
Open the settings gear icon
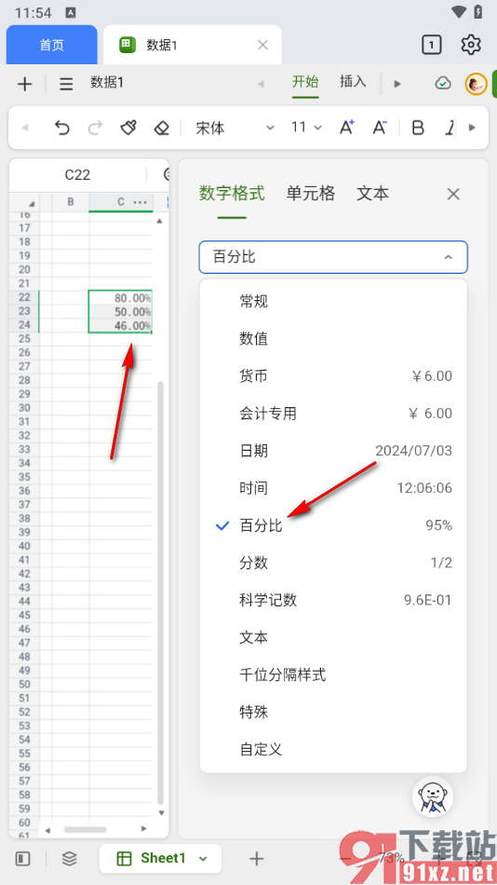[471, 45]
